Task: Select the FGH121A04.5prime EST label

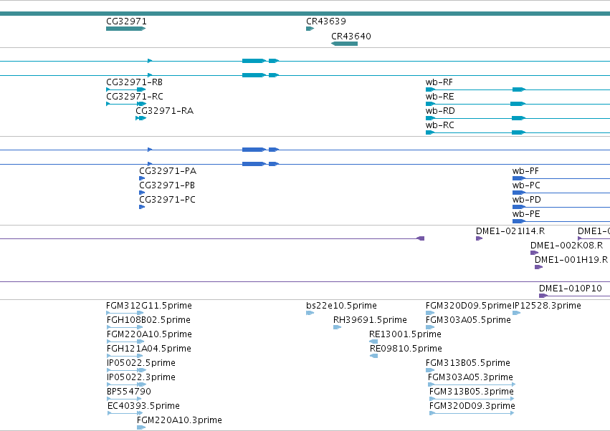Action: pos(148,349)
